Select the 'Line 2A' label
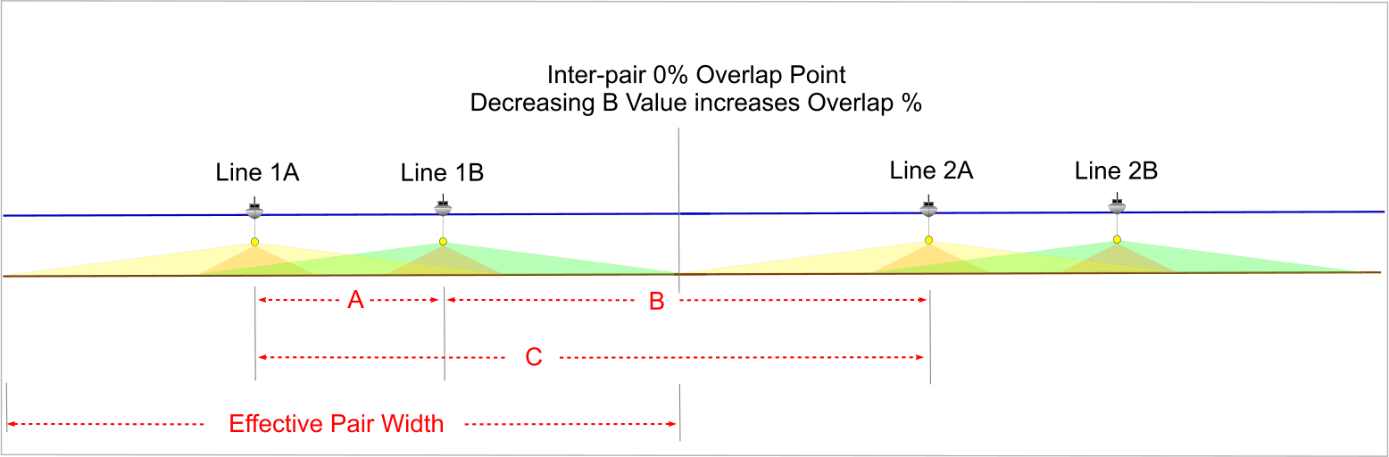This screenshot has height=457, width=1389. (931, 170)
